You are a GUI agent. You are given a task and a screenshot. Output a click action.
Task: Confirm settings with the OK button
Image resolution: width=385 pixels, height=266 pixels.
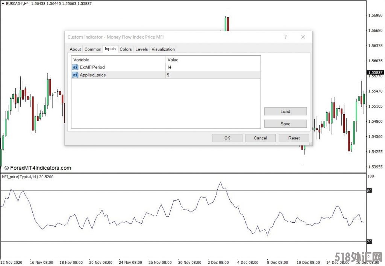point(227,138)
